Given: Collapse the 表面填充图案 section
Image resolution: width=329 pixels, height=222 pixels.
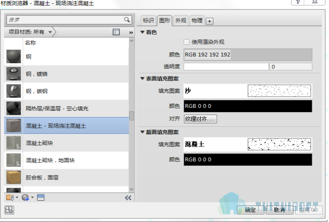Looking at the screenshot, I should click(x=142, y=79).
